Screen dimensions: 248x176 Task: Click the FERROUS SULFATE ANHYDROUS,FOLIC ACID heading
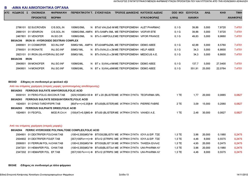point(54,91)
